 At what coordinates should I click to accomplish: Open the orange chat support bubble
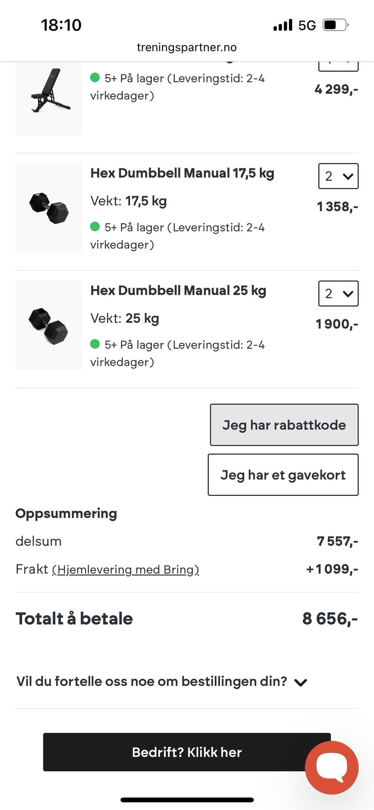pos(332,767)
